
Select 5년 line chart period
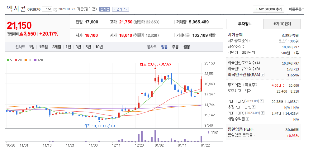88,47
